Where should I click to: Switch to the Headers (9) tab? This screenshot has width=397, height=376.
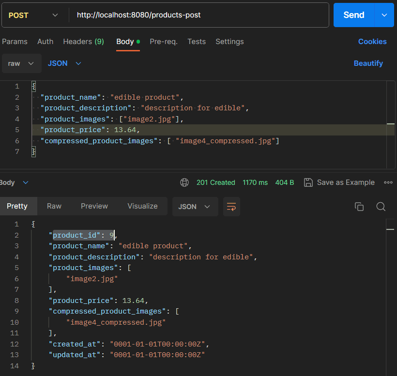84,42
